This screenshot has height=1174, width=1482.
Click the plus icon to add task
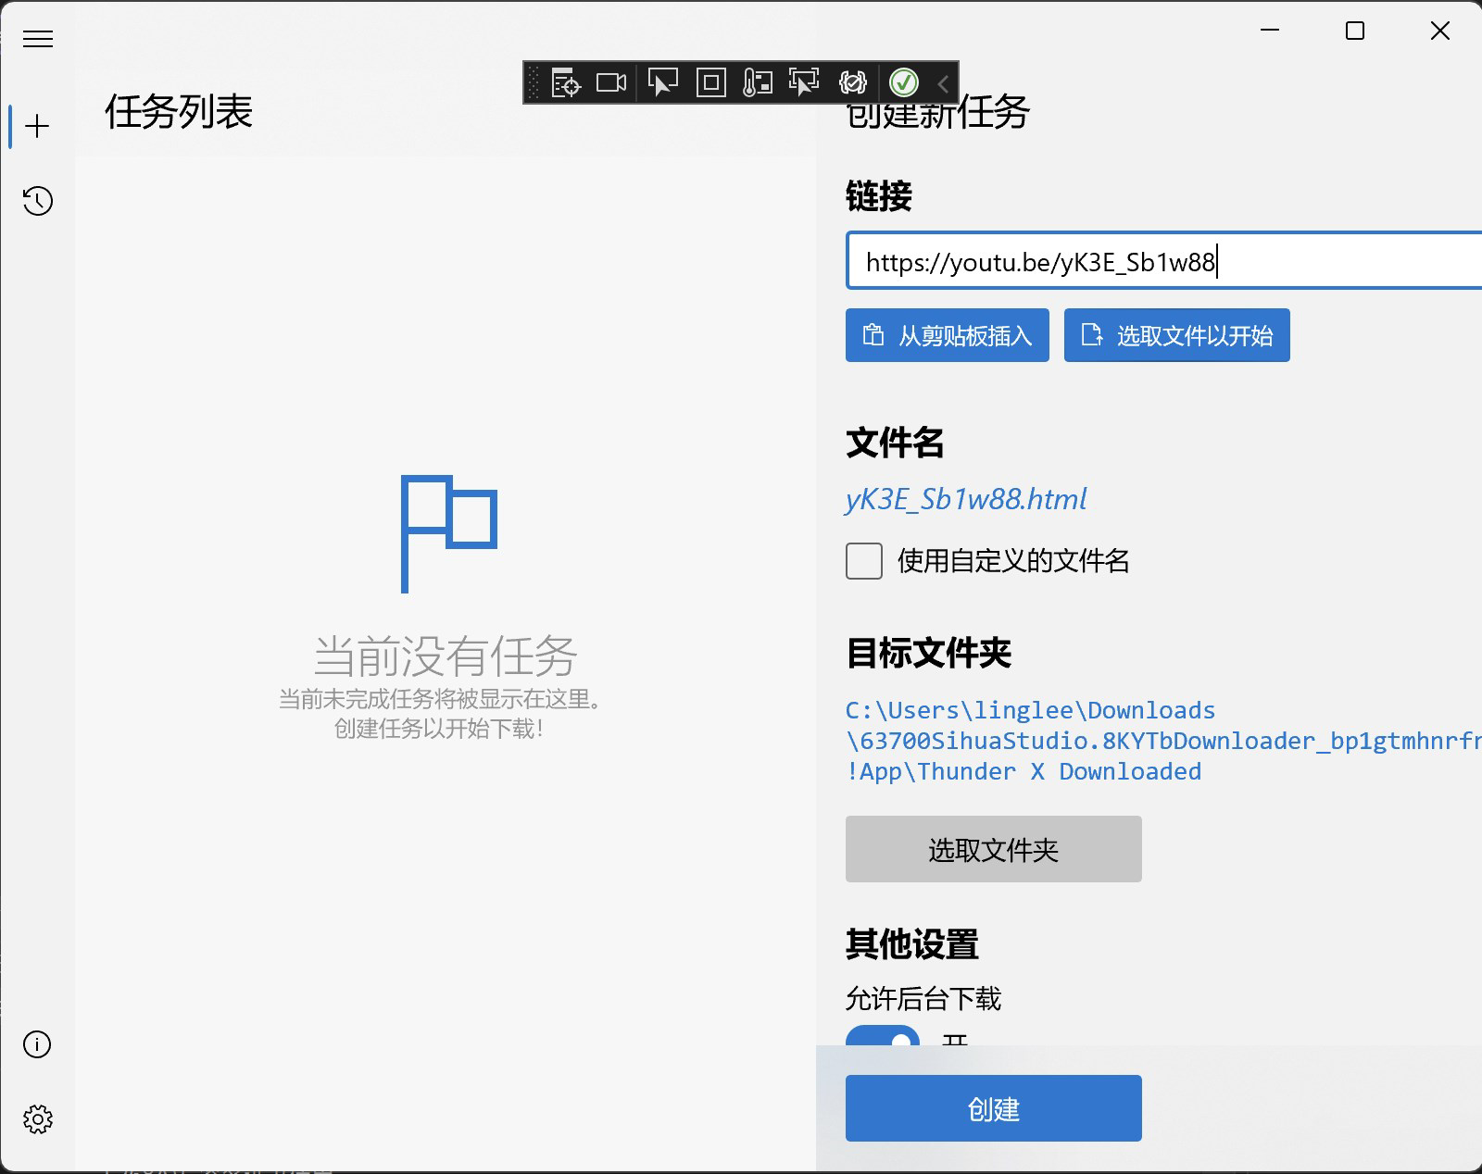(37, 127)
